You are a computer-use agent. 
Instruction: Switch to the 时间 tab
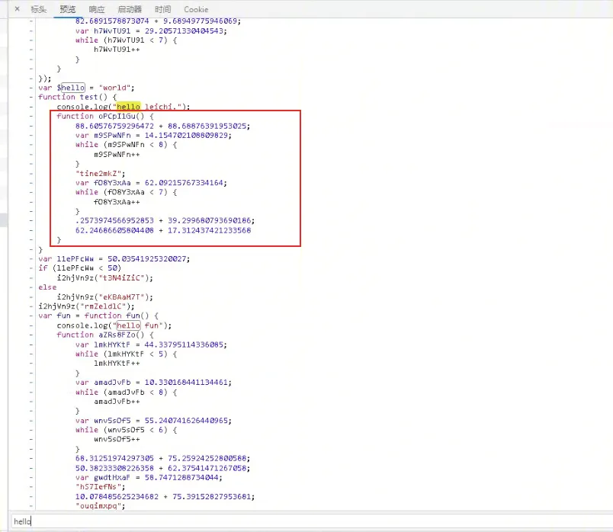(x=163, y=9)
